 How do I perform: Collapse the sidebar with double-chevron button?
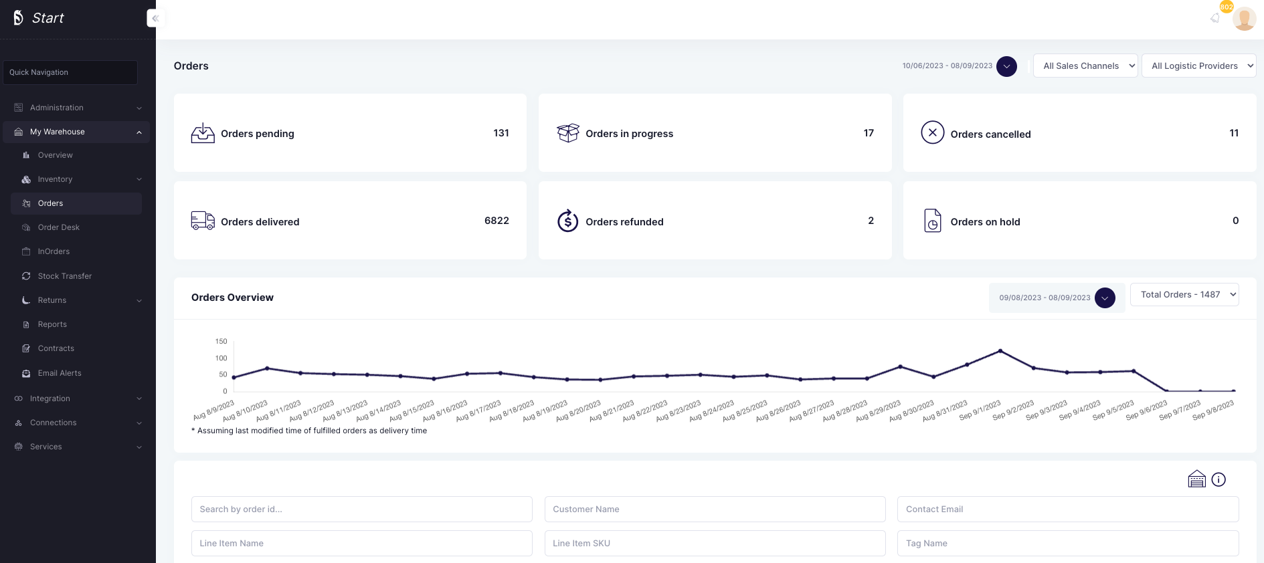tap(155, 18)
